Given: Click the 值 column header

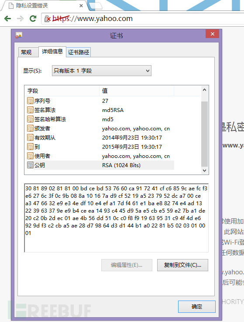Looking at the screenshot, I should [137, 91].
